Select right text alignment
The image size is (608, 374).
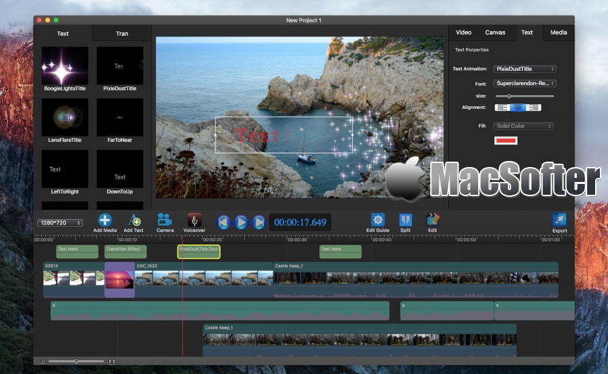click(x=533, y=108)
